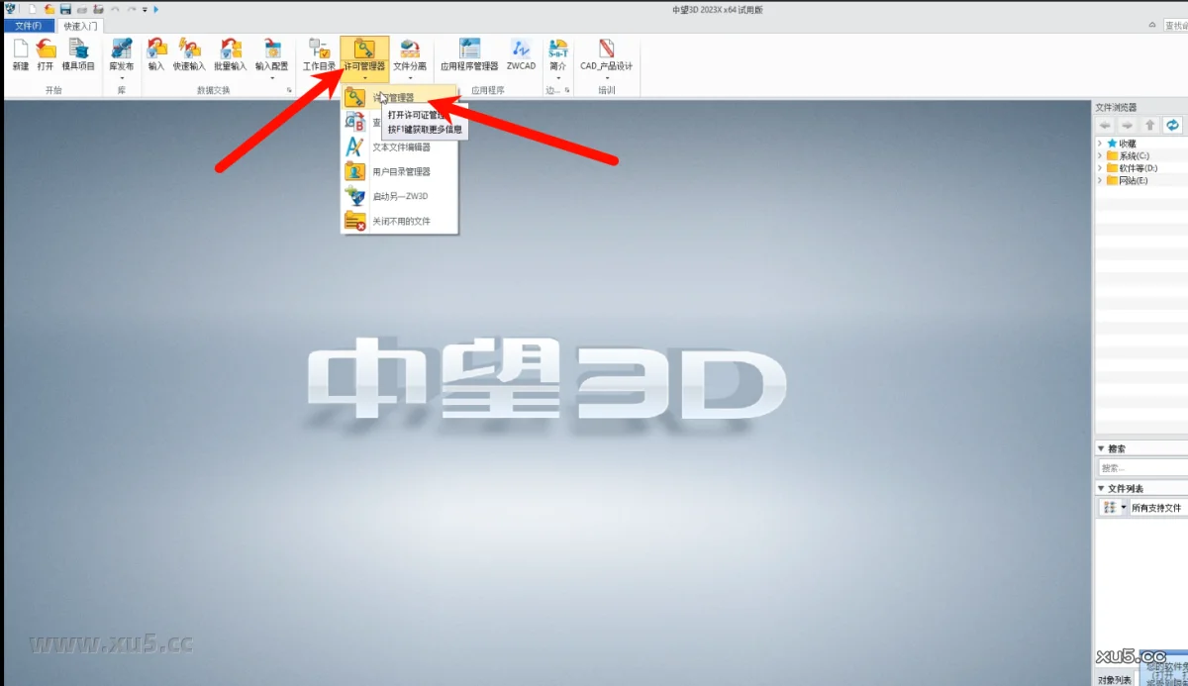This screenshot has width=1188, height=686.
Task: Open the 模具项目 mold project tool
Action: click(x=78, y=51)
